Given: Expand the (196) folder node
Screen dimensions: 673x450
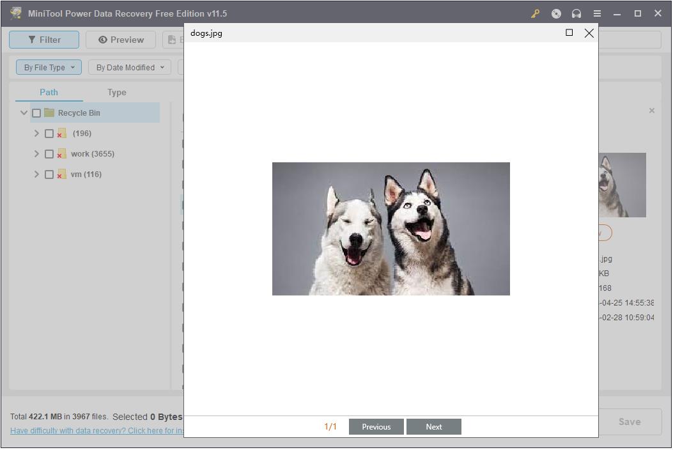Looking at the screenshot, I should 36,134.
